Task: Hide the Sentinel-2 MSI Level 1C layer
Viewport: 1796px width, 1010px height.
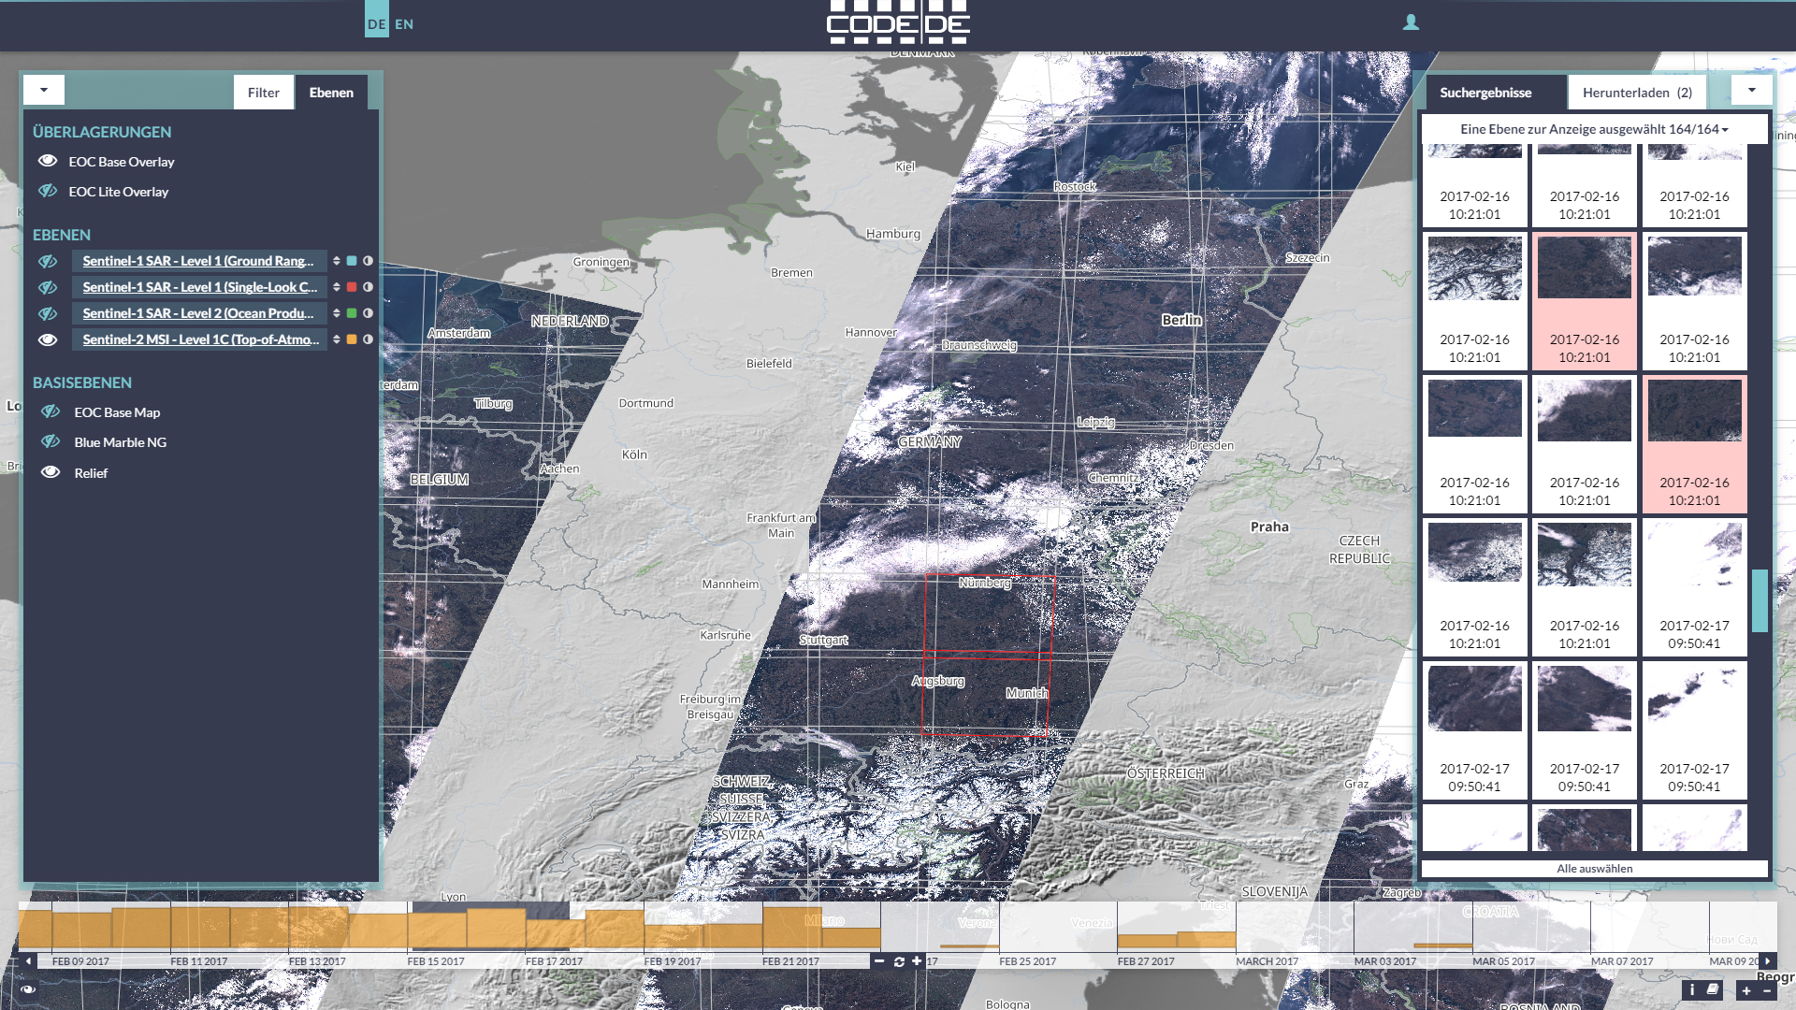Action: click(x=48, y=339)
